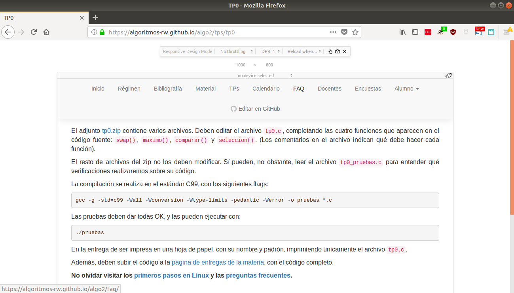Toggle the bookmark star in the address bar
This screenshot has height=293, width=514.
355,32
